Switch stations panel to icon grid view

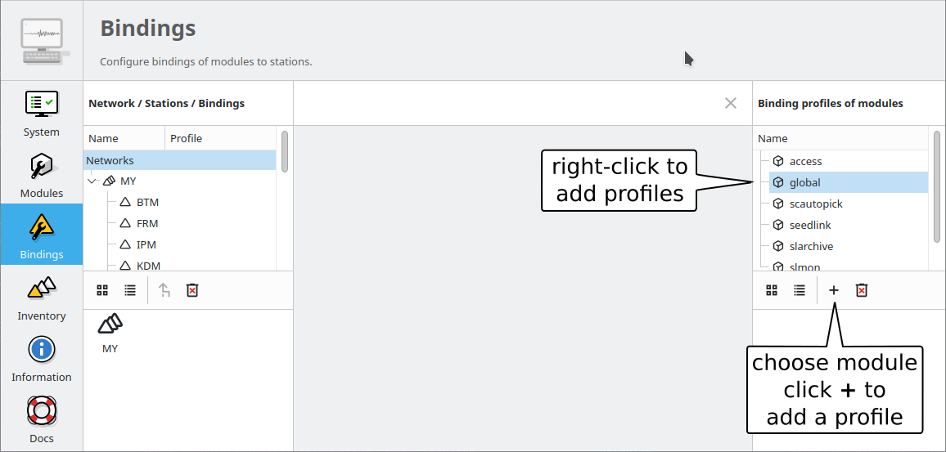pos(102,290)
